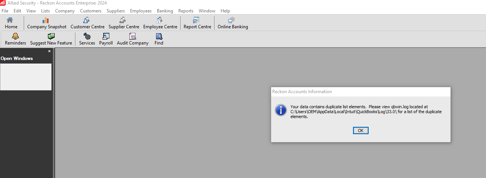Click the Reckon Accounts app icon in title bar
Image resolution: width=486 pixels, height=178 pixels.
tap(3, 3)
